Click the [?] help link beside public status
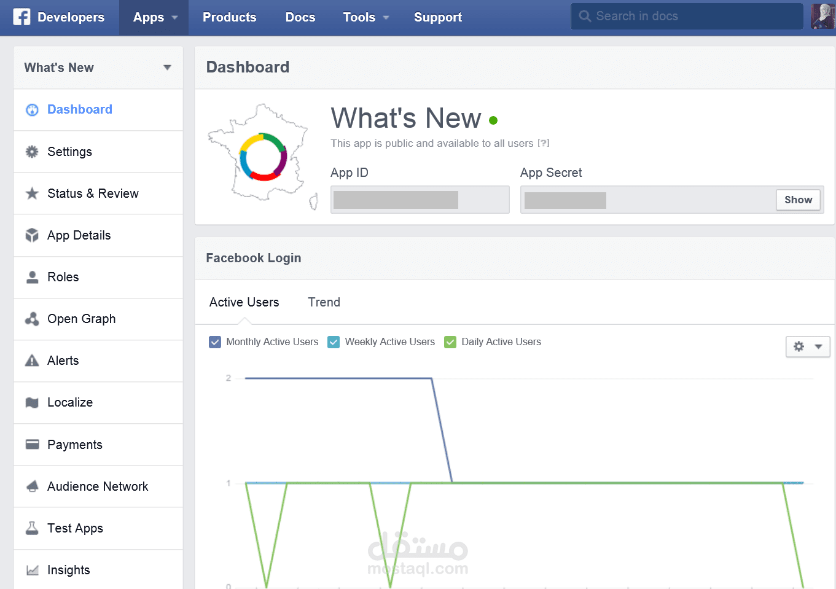This screenshot has height=589, width=836. [x=544, y=143]
